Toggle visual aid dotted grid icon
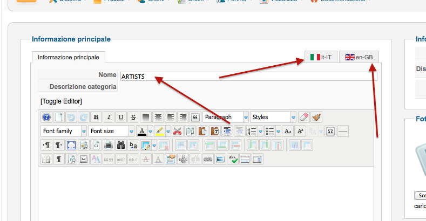 tap(46, 159)
